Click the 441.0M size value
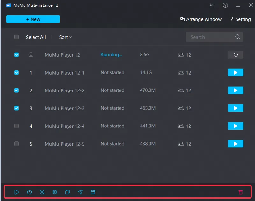This screenshot has height=201, width=255. (148, 126)
